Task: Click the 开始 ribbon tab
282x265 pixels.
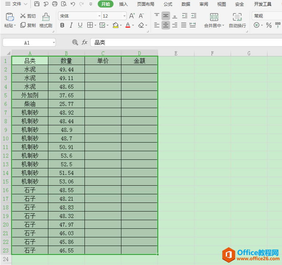Action: pyautogui.click(x=106, y=4)
